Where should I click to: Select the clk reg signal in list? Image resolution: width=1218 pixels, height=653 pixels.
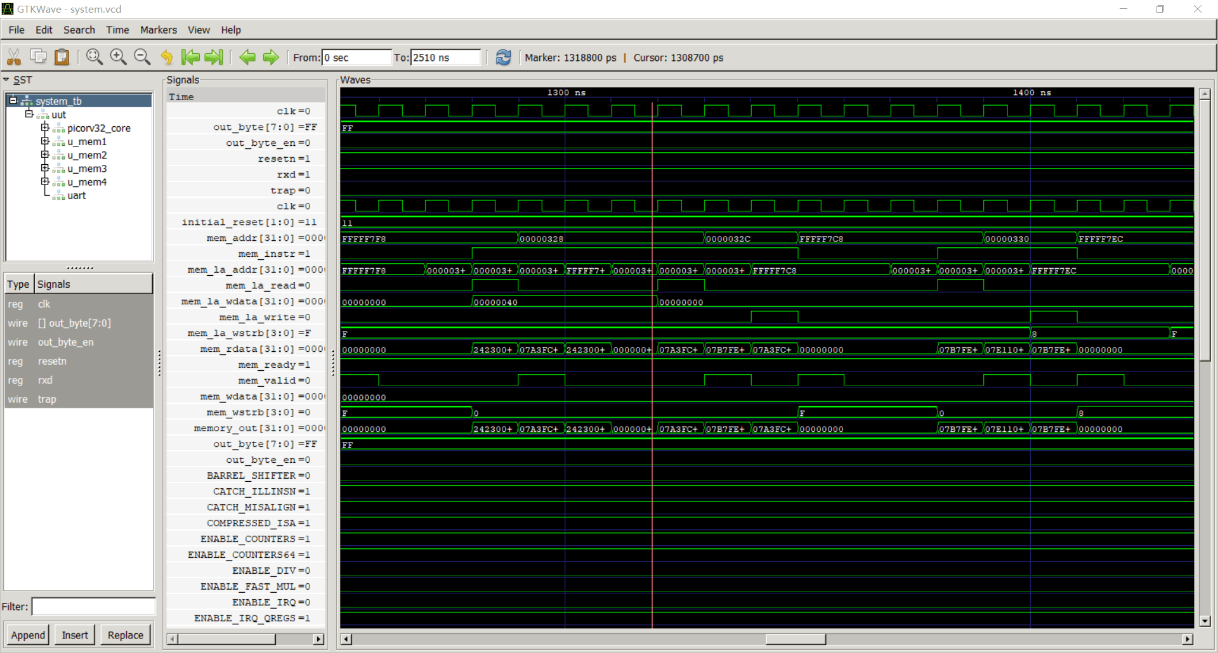coord(79,304)
